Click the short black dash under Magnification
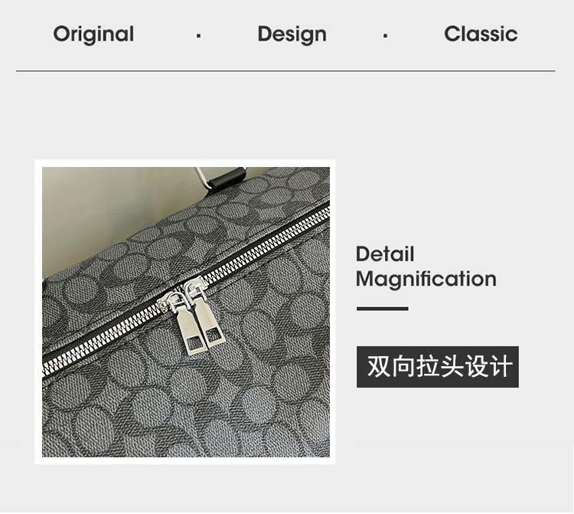 coord(382,309)
